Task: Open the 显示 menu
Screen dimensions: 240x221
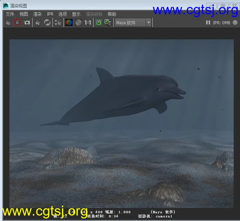Action: pyautogui.click(x=76, y=14)
